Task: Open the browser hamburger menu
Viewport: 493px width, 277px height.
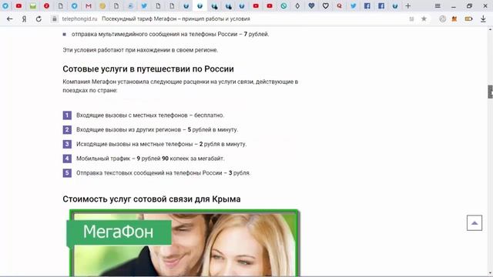Action: (x=438, y=5)
